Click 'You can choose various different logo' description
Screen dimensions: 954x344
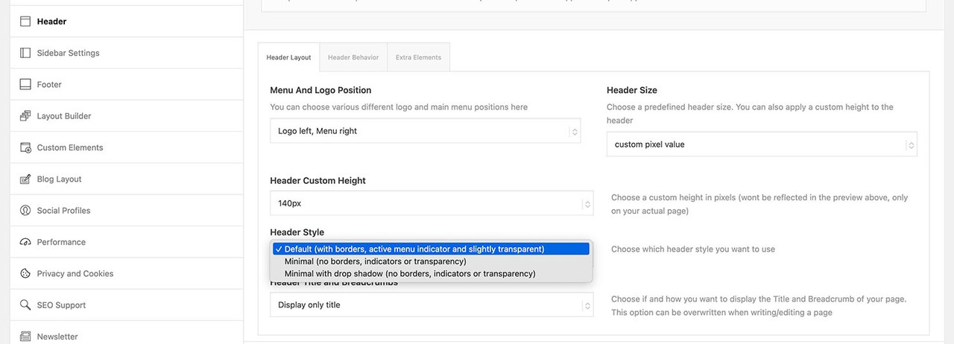coord(399,107)
